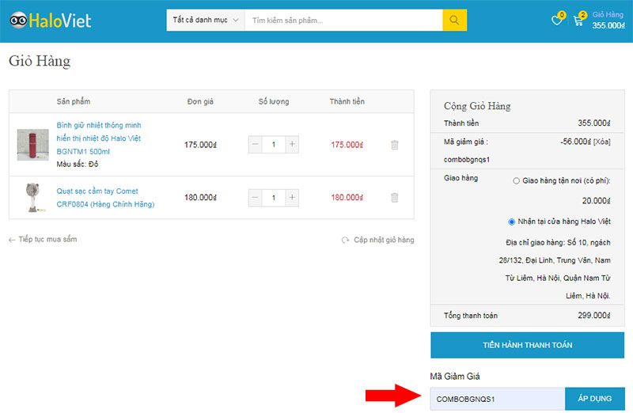Screen dimensions: 633x413
Task: Open the shopping cart icon in header
Action: tap(578, 21)
